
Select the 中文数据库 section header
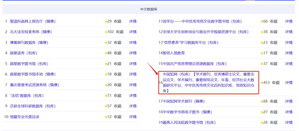coord(149,9)
